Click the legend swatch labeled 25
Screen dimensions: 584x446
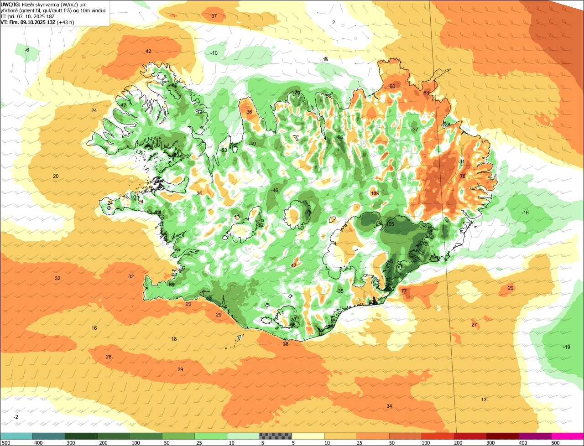pos(373,436)
